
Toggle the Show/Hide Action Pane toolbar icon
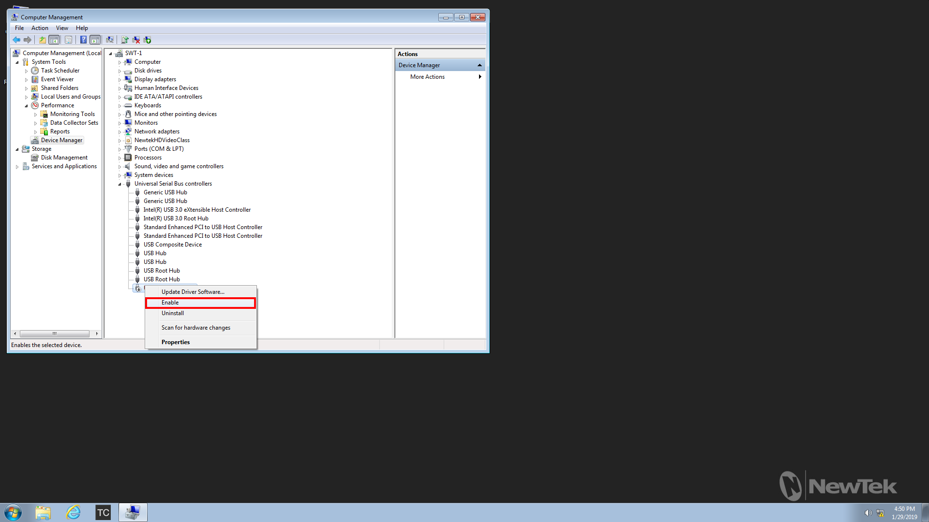click(95, 40)
